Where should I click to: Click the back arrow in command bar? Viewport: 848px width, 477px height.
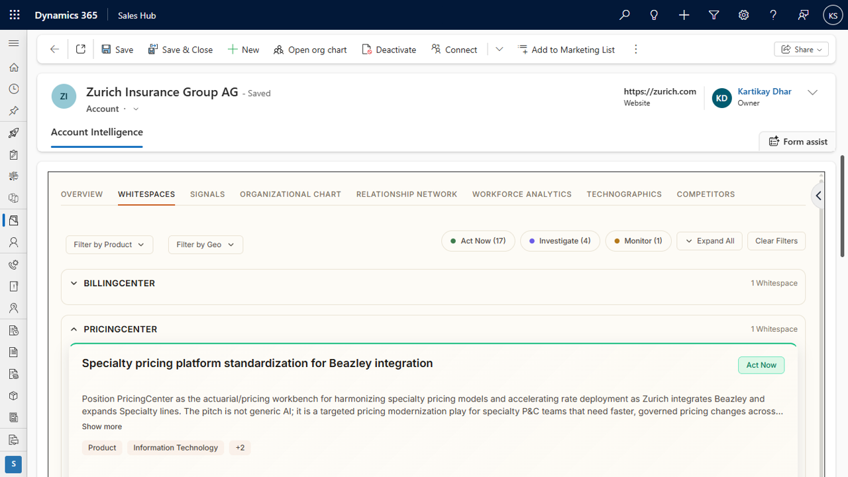click(x=54, y=49)
